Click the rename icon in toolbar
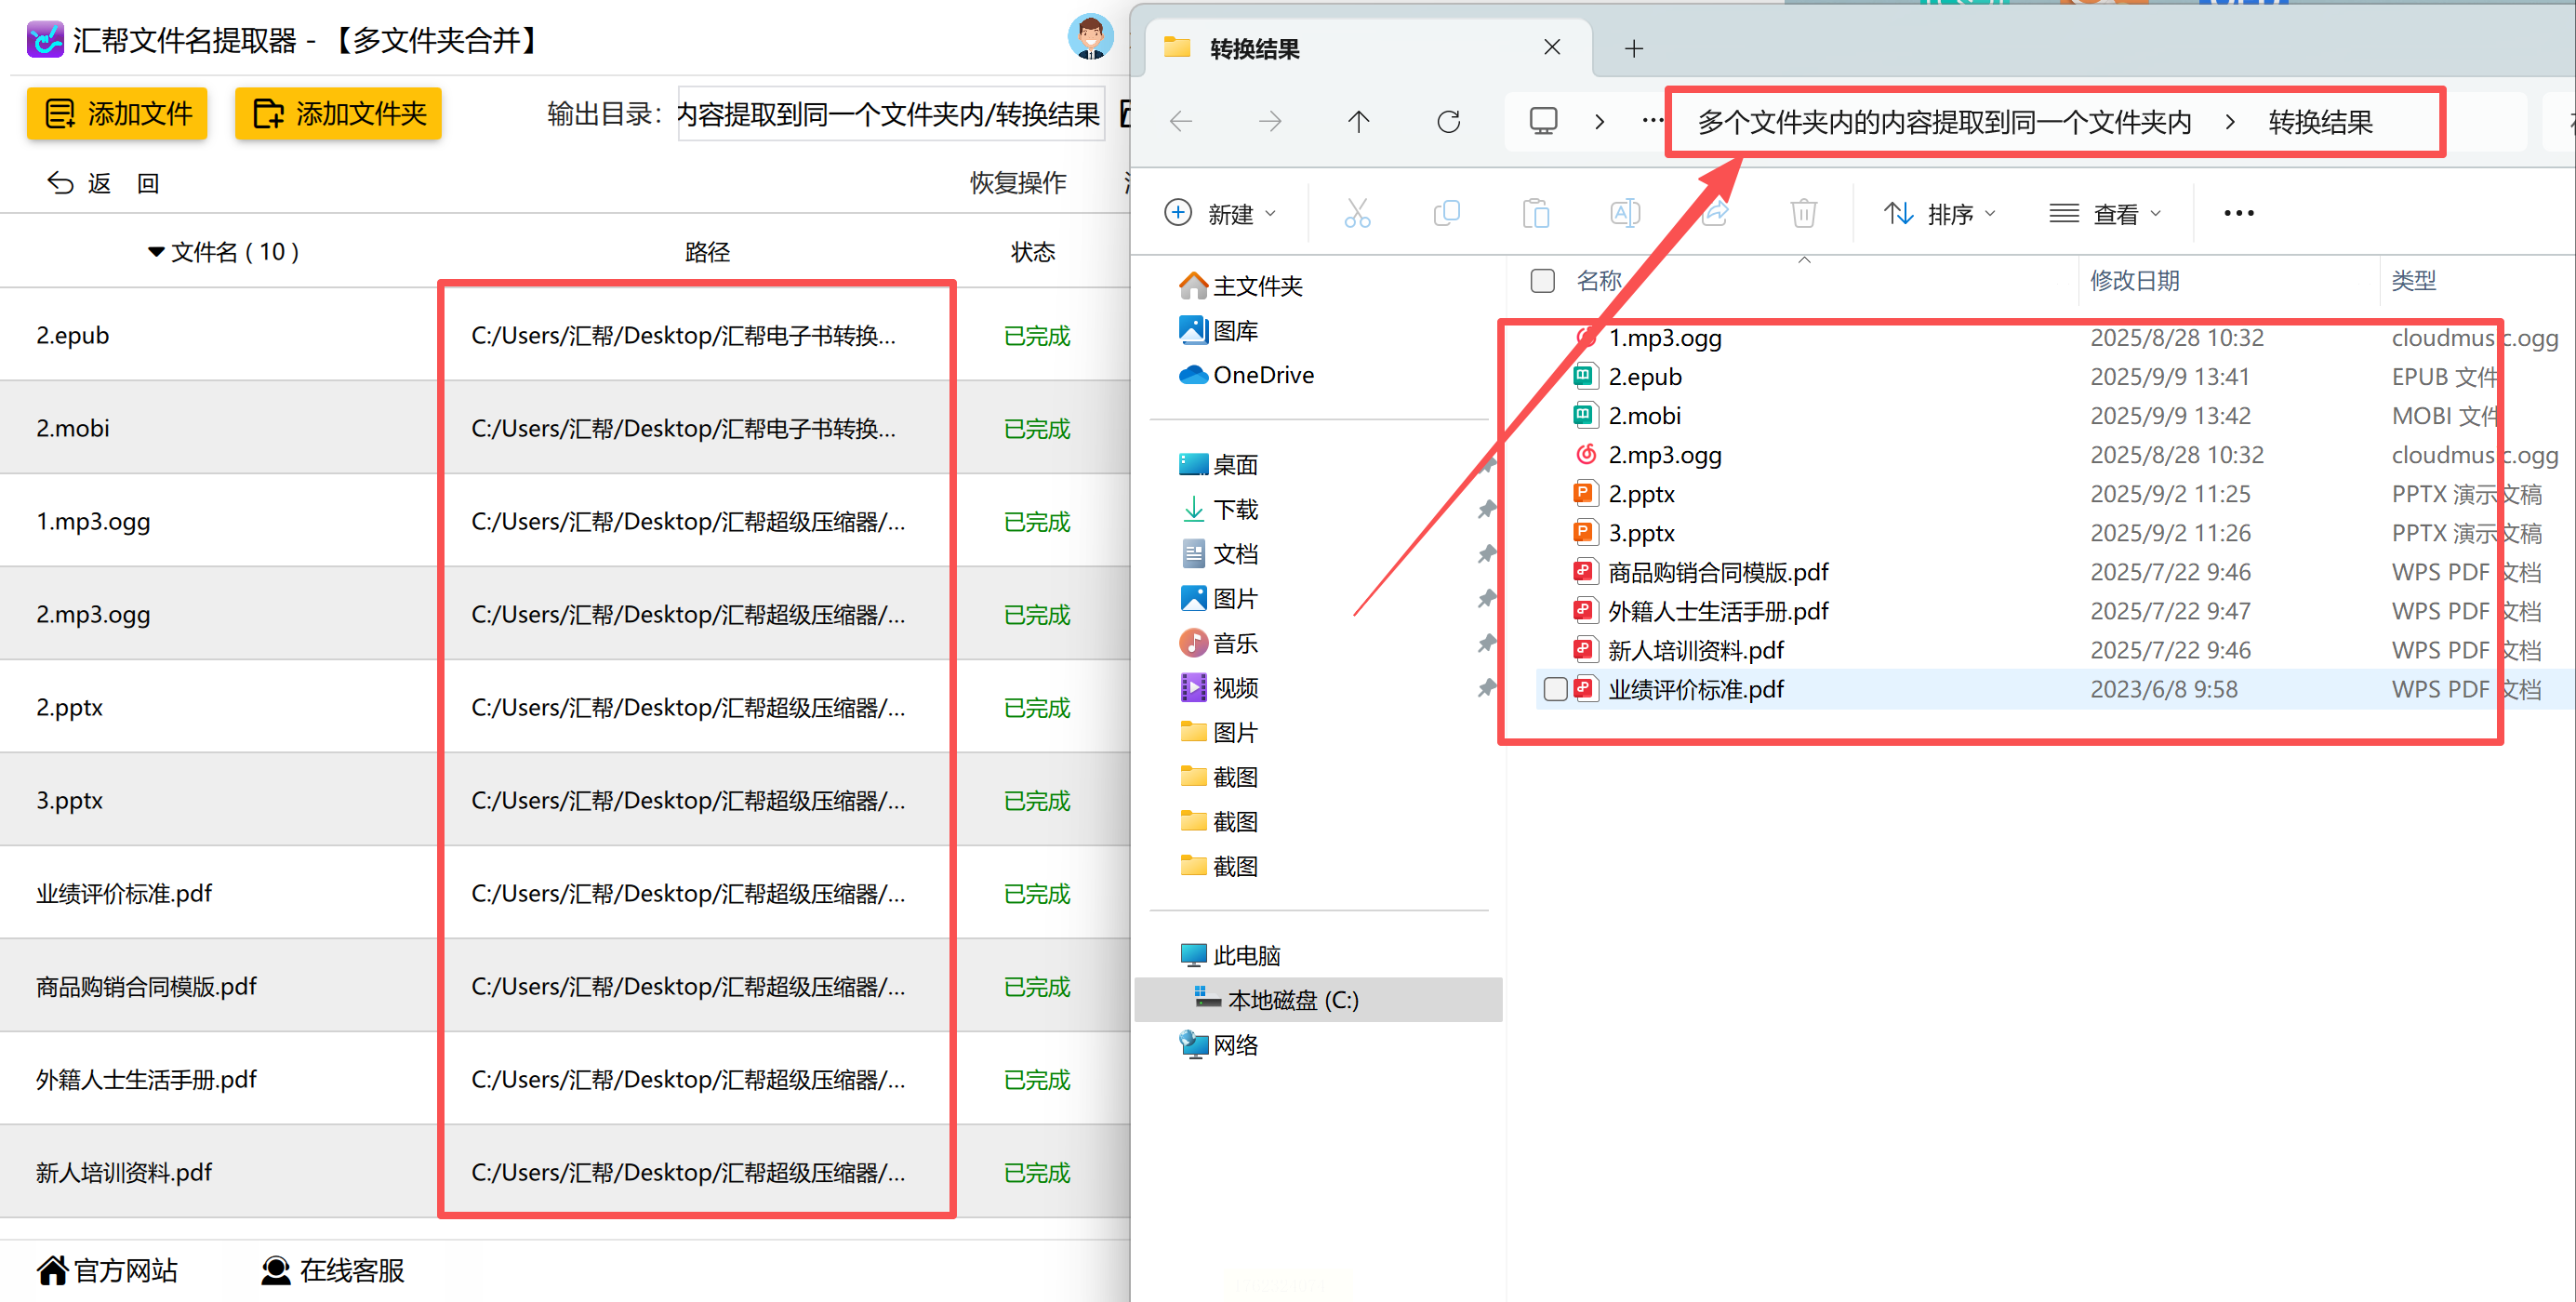The height and width of the screenshot is (1302, 2576). (1625, 213)
